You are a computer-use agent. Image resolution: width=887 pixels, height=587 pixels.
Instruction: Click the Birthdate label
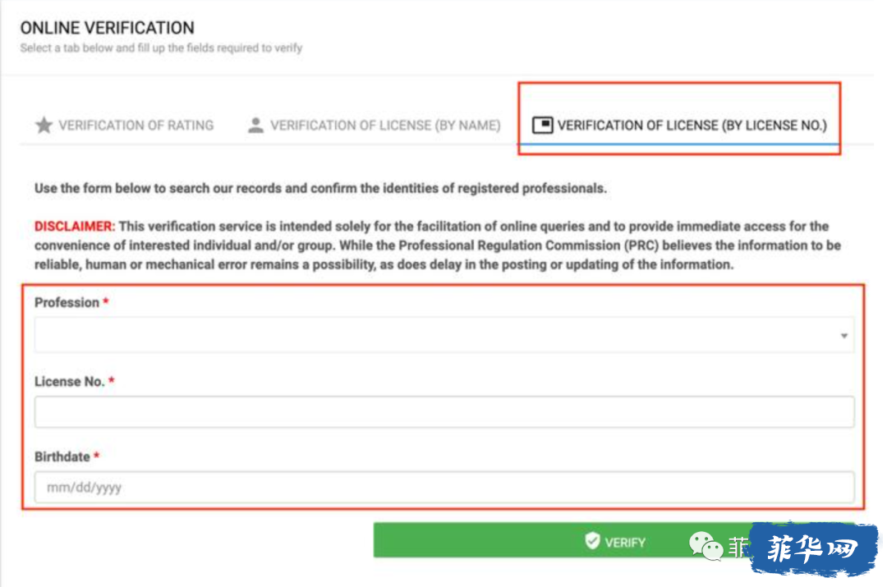click(x=62, y=456)
